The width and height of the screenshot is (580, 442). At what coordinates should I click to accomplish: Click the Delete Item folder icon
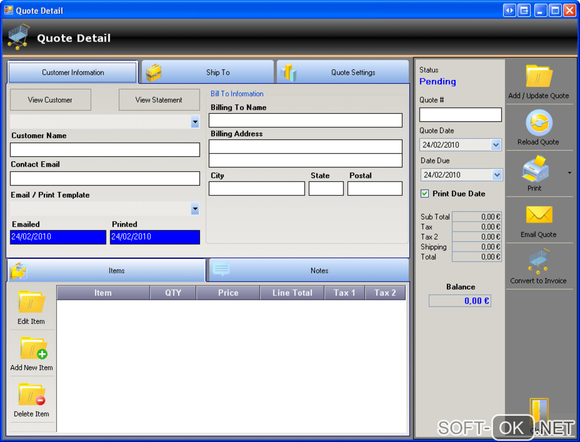coord(32,394)
